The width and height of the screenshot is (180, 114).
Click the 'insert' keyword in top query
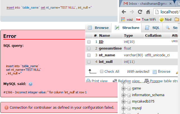coord(10,8)
